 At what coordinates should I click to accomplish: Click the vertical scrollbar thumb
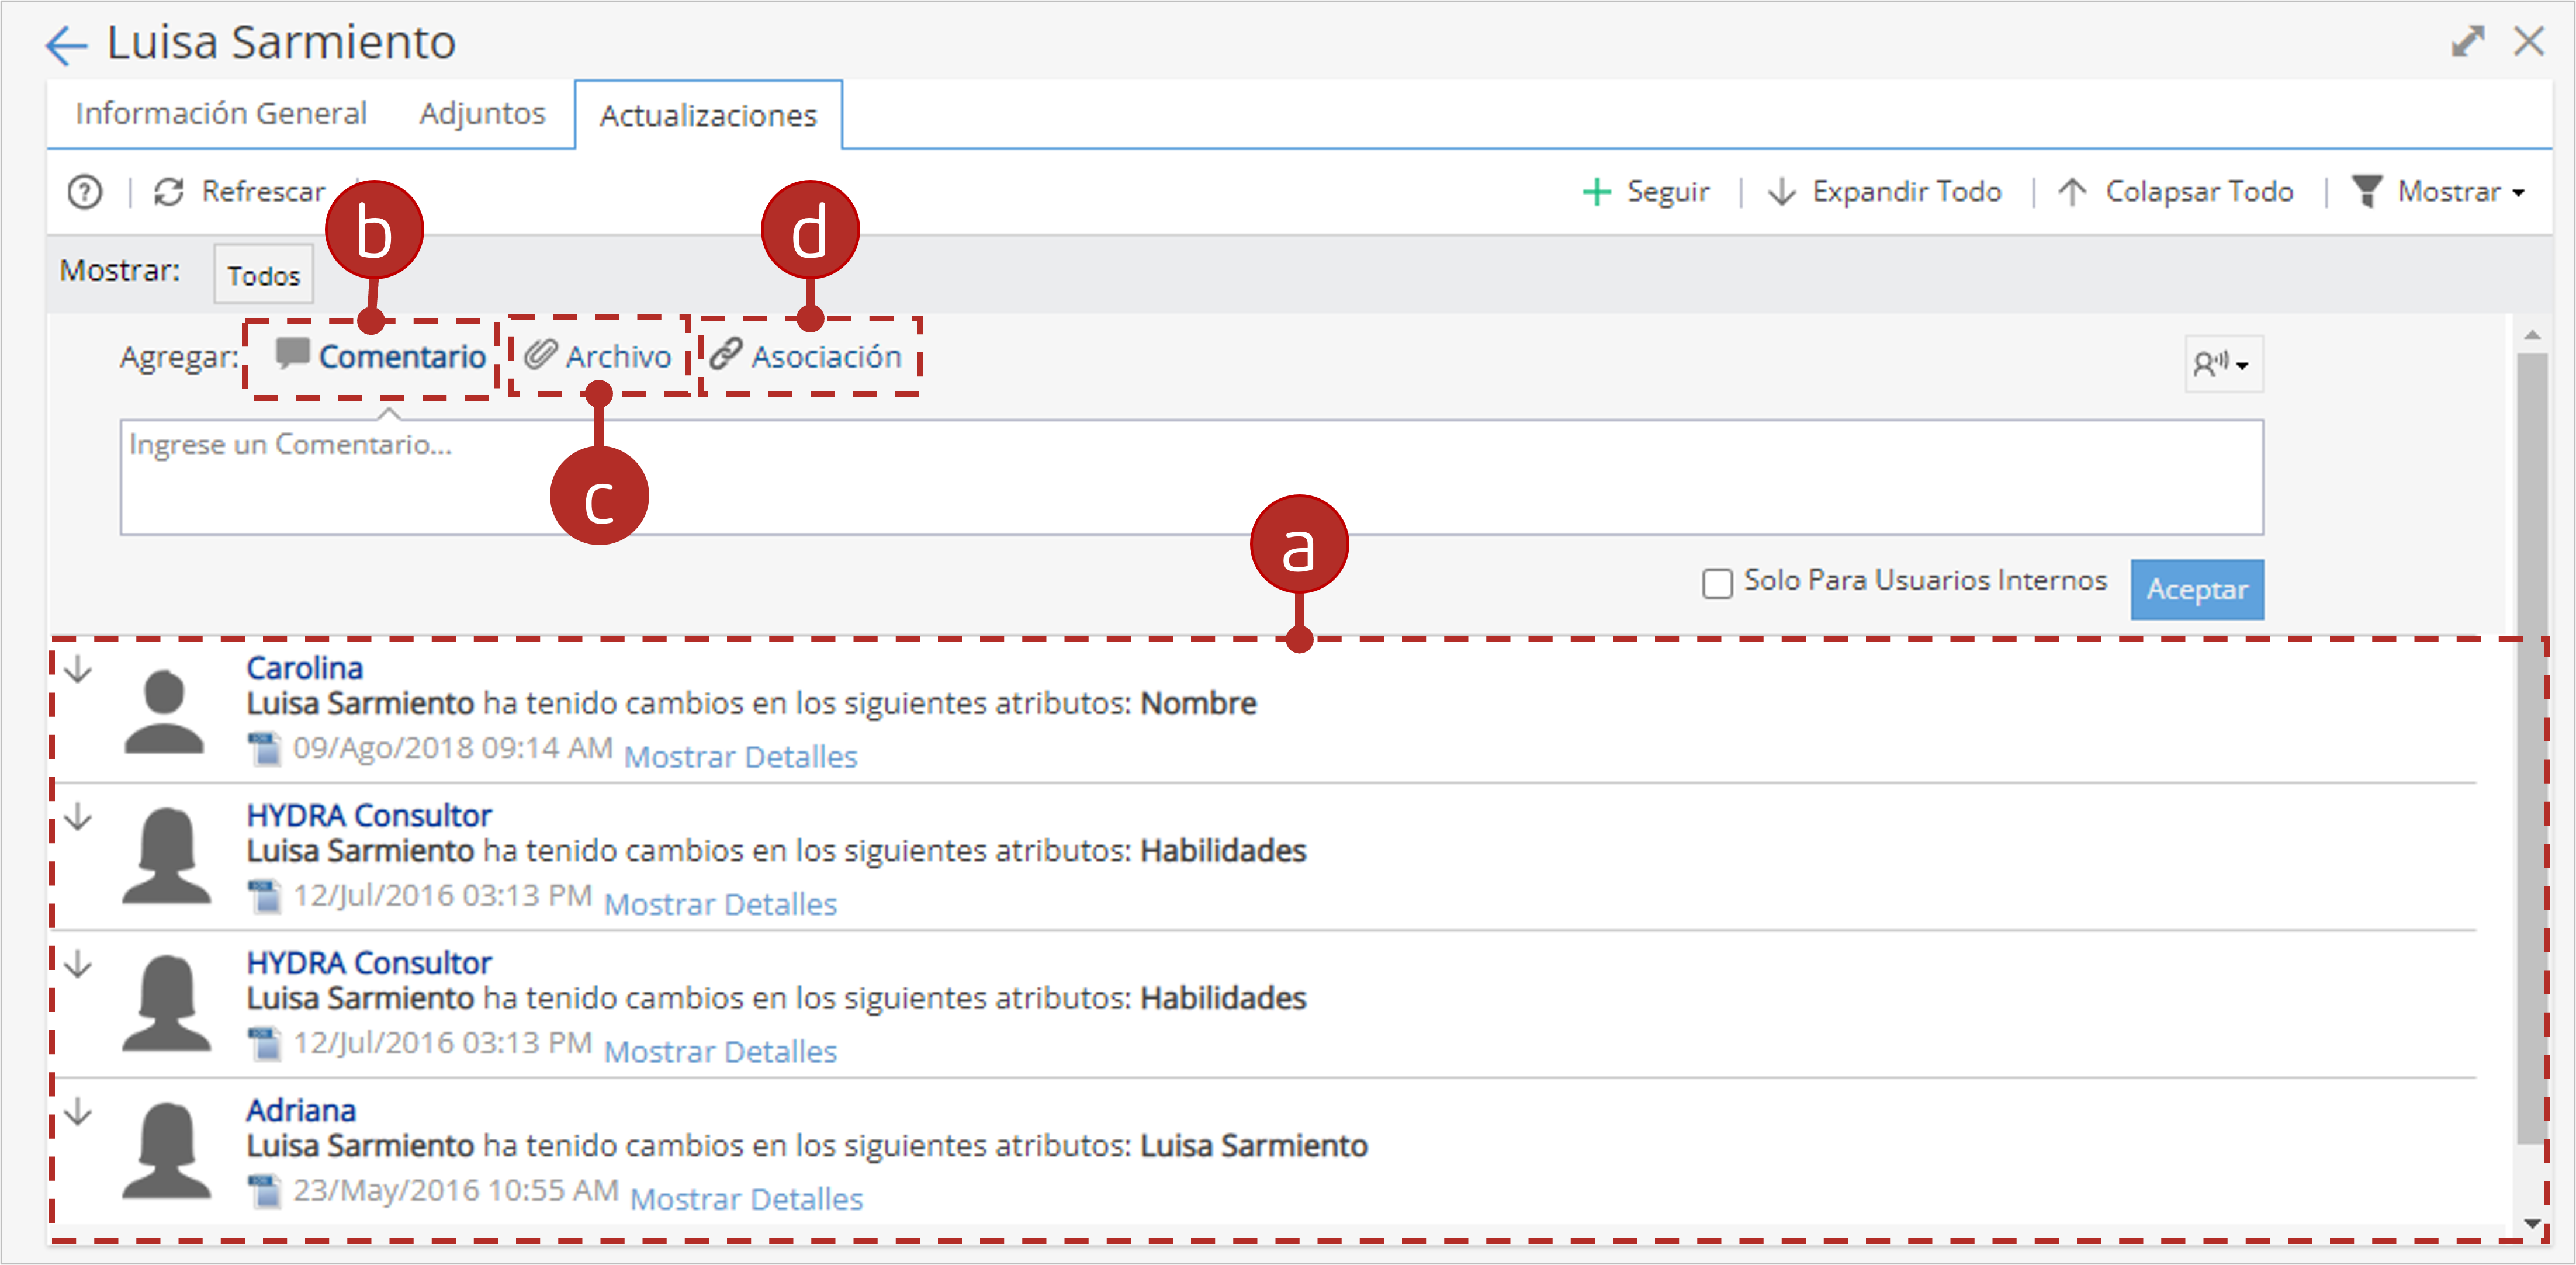[2531, 745]
